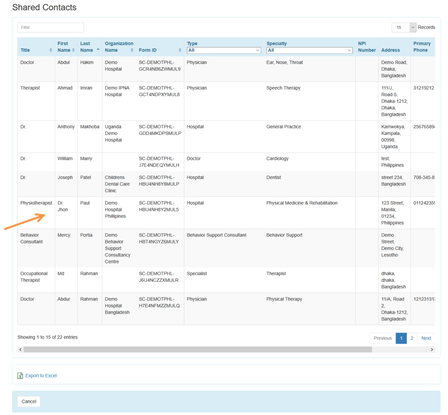
Task: Click the Form ID sort arrows
Action: click(179, 50)
